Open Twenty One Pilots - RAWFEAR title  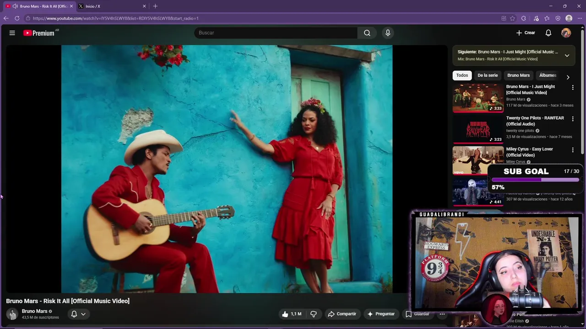[x=535, y=121]
